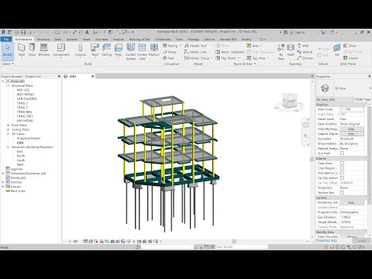Enable the Crop View checkbox
Viewport: 372px width, 279px height.
point(342,163)
